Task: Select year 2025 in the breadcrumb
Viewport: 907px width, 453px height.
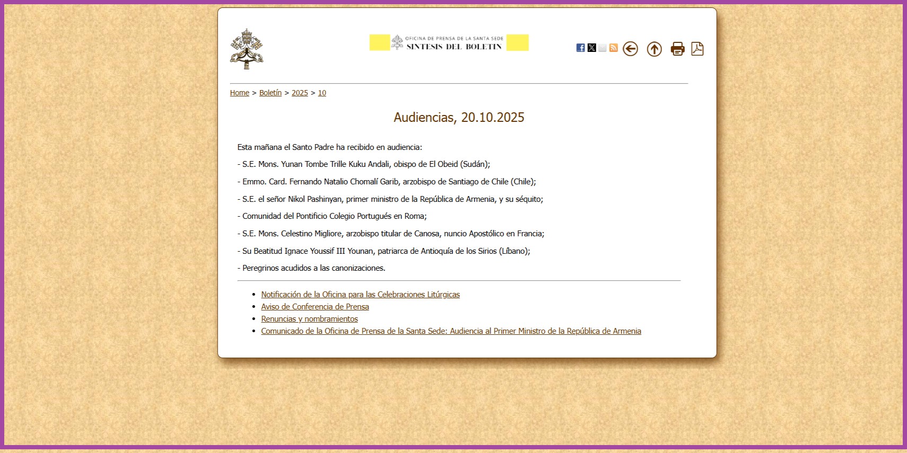Action: tap(300, 93)
